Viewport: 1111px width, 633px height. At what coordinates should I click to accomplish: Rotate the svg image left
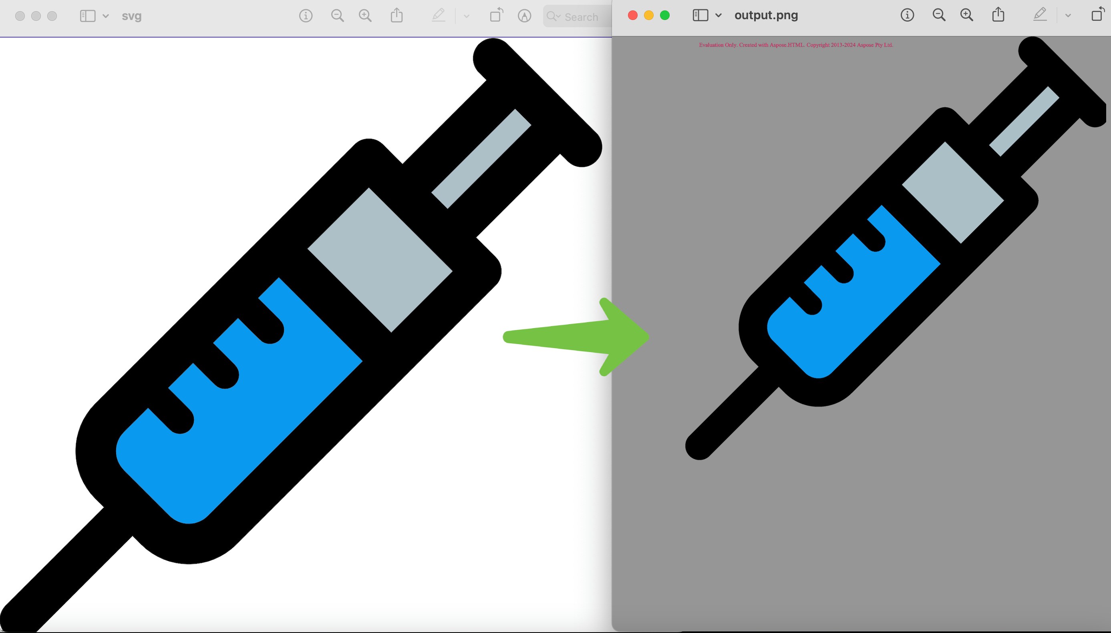pos(496,16)
